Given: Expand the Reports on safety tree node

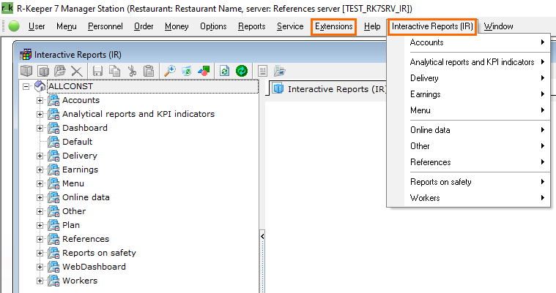Looking at the screenshot, I should (x=40, y=253).
